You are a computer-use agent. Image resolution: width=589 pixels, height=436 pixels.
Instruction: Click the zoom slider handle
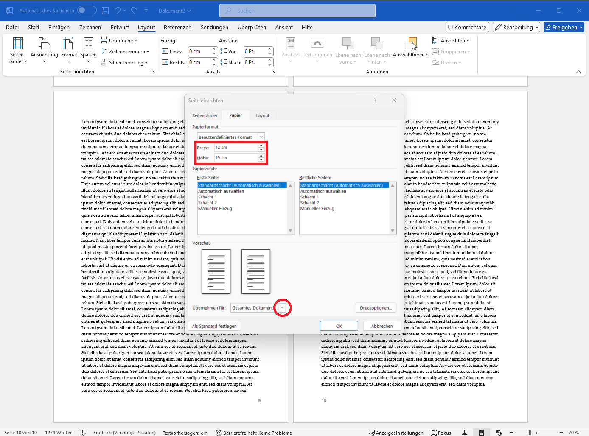(x=530, y=433)
